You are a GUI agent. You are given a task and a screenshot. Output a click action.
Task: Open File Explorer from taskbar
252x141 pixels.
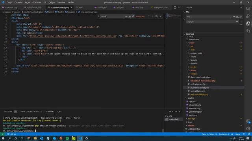point(35,138)
